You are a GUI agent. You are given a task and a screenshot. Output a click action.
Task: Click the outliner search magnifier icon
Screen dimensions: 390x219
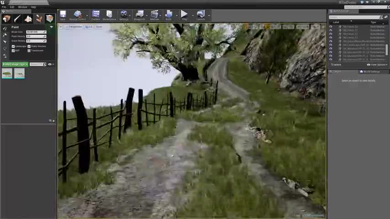click(x=381, y=17)
